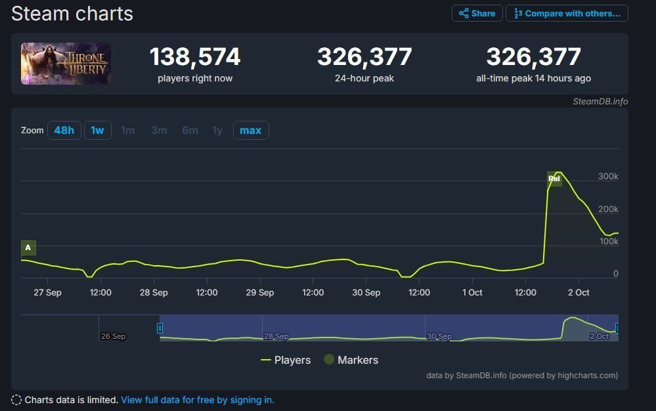
Task: Click the '26 Sep' navigator label
Action: coord(113,336)
